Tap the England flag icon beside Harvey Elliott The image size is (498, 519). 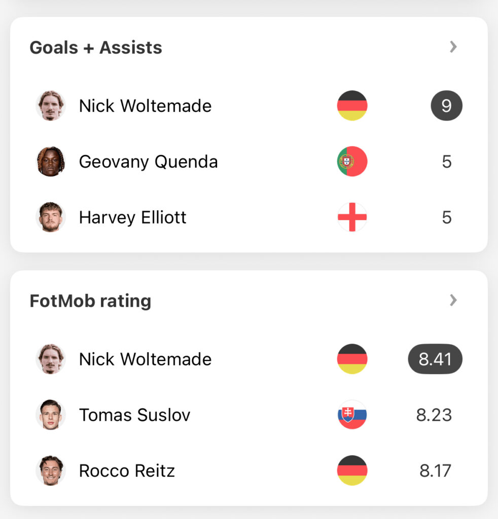click(352, 217)
